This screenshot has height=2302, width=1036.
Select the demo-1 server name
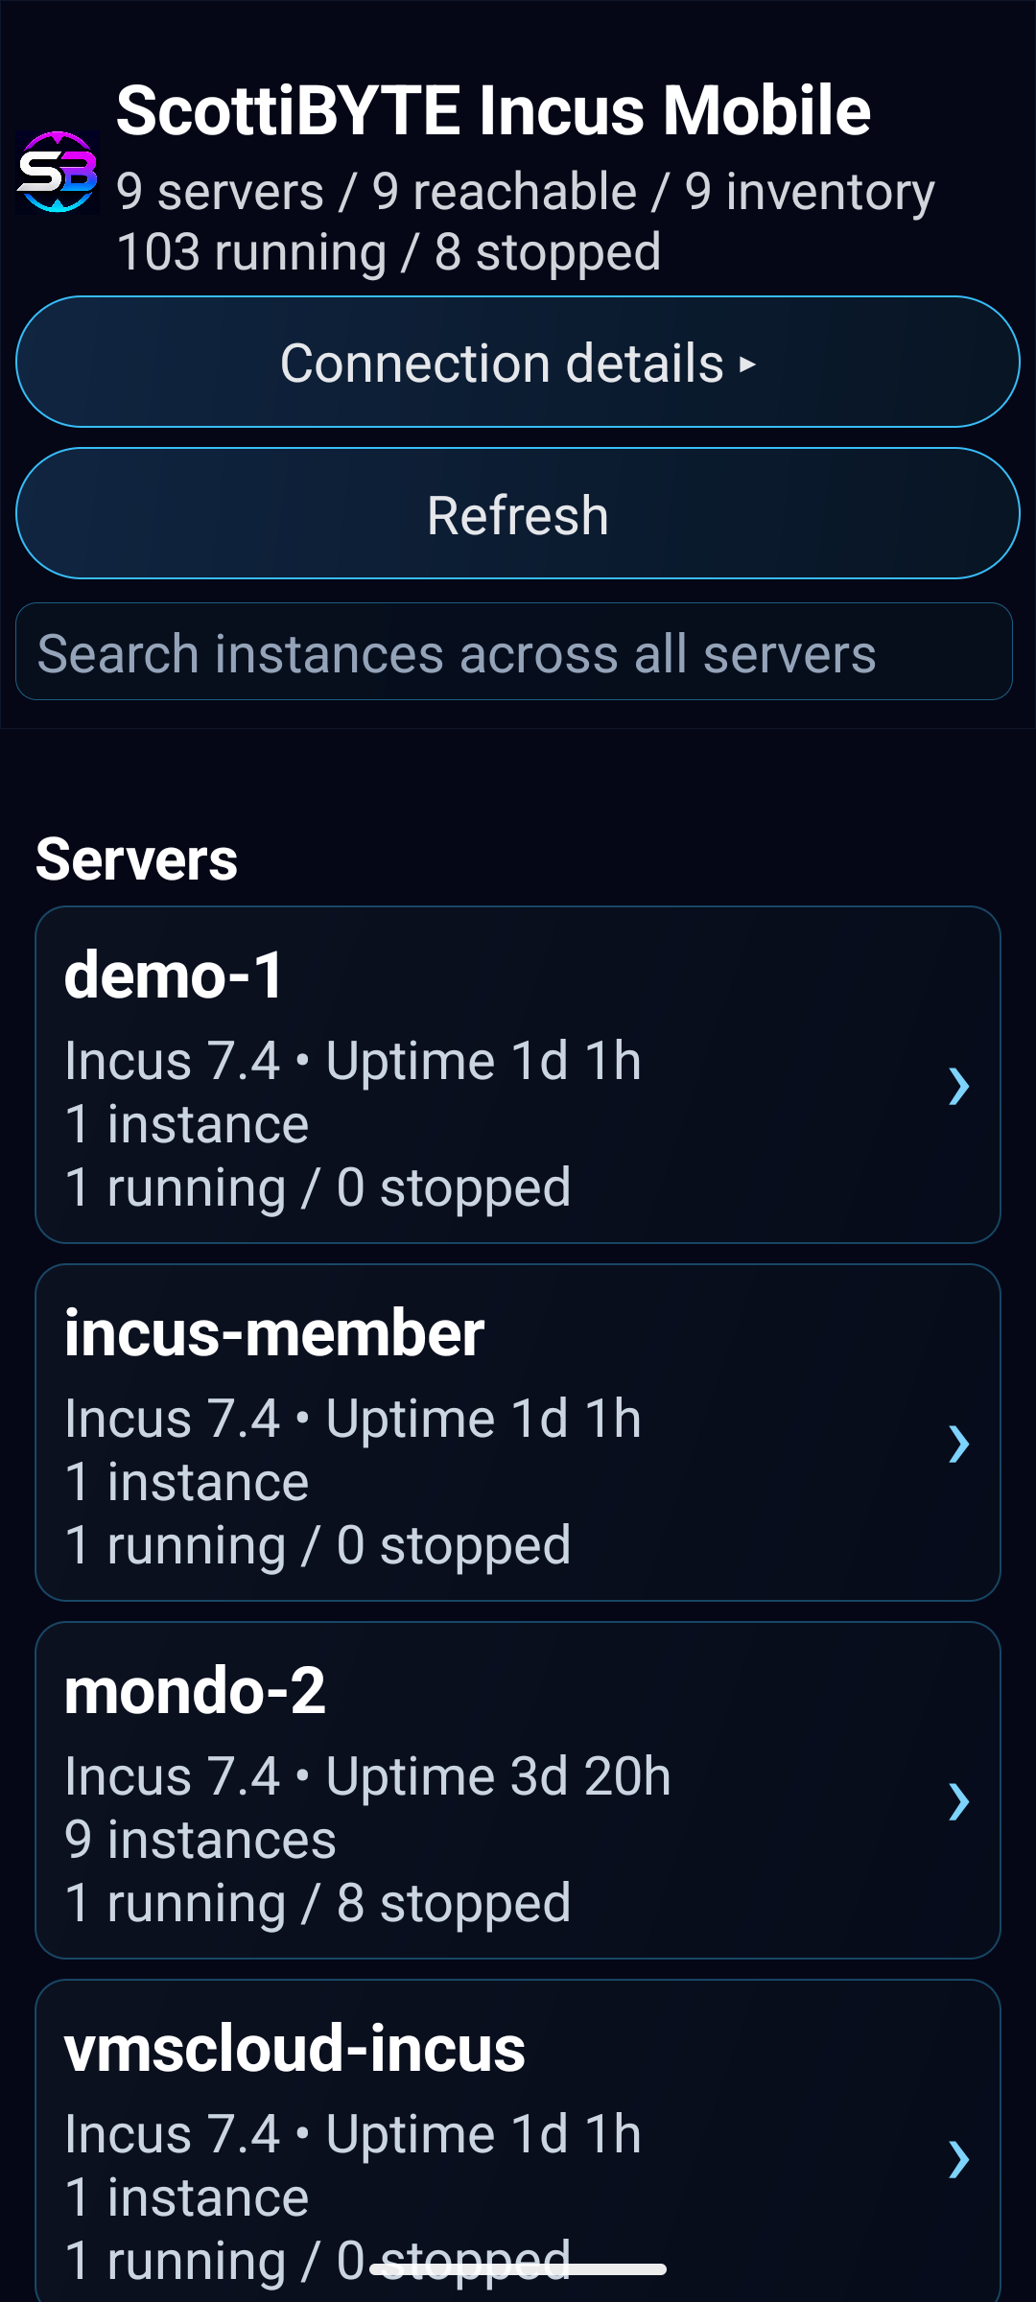pyautogui.click(x=174, y=975)
